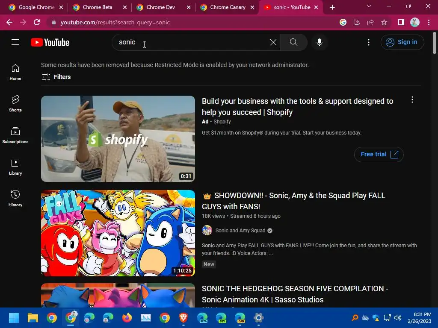Viewport: 438px width, 328px height.
Task: Open Home in the sidebar
Action: (x=15, y=72)
